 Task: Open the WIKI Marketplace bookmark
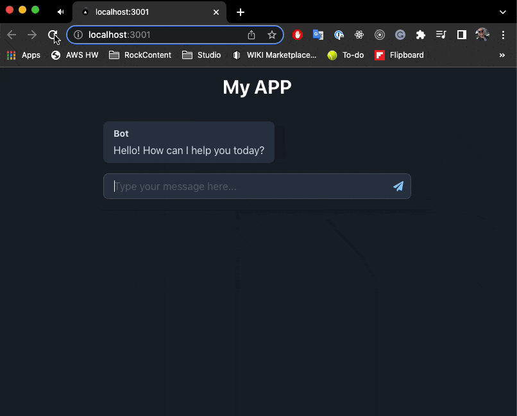click(275, 55)
